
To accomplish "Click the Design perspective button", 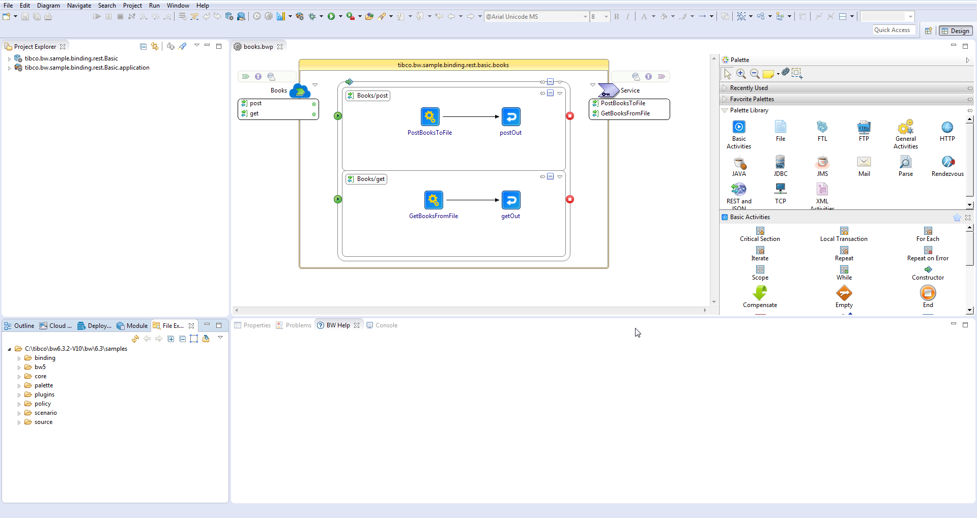I will (955, 31).
